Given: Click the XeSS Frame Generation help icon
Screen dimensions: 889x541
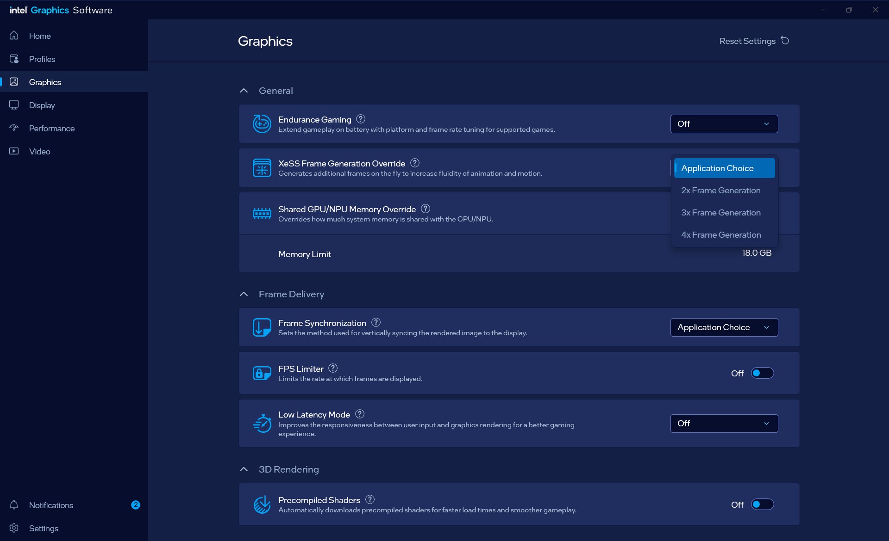Looking at the screenshot, I should [x=415, y=163].
